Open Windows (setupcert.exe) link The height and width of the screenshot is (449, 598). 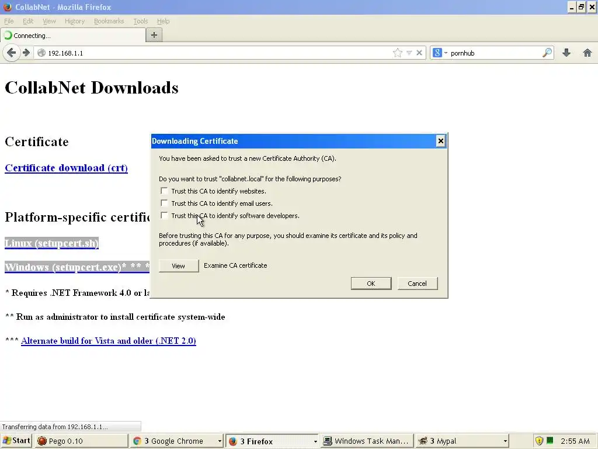coord(63,267)
